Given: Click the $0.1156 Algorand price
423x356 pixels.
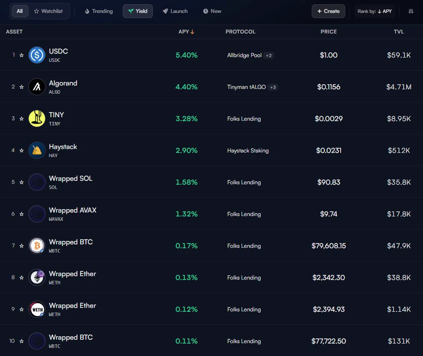Looking at the screenshot, I should (329, 87).
